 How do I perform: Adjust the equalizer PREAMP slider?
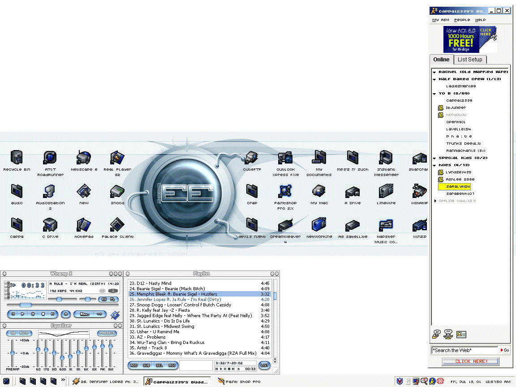[x=13, y=354]
